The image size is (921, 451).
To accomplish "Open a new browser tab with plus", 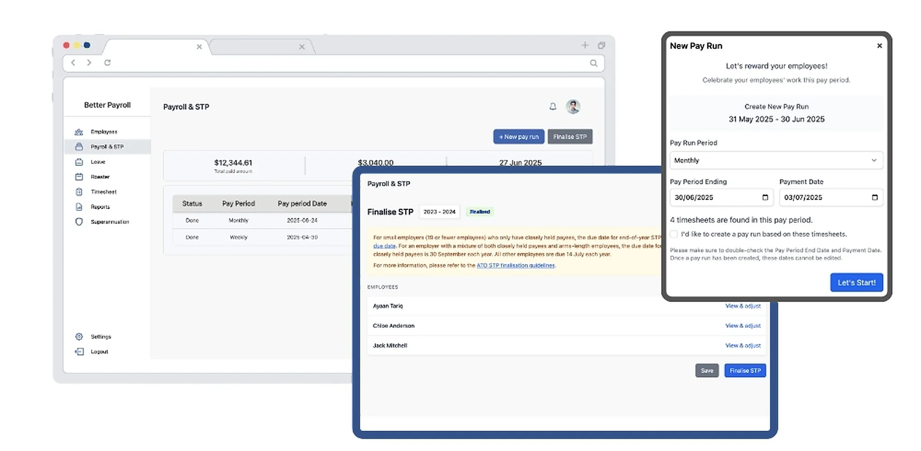I will (x=585, y=45).
